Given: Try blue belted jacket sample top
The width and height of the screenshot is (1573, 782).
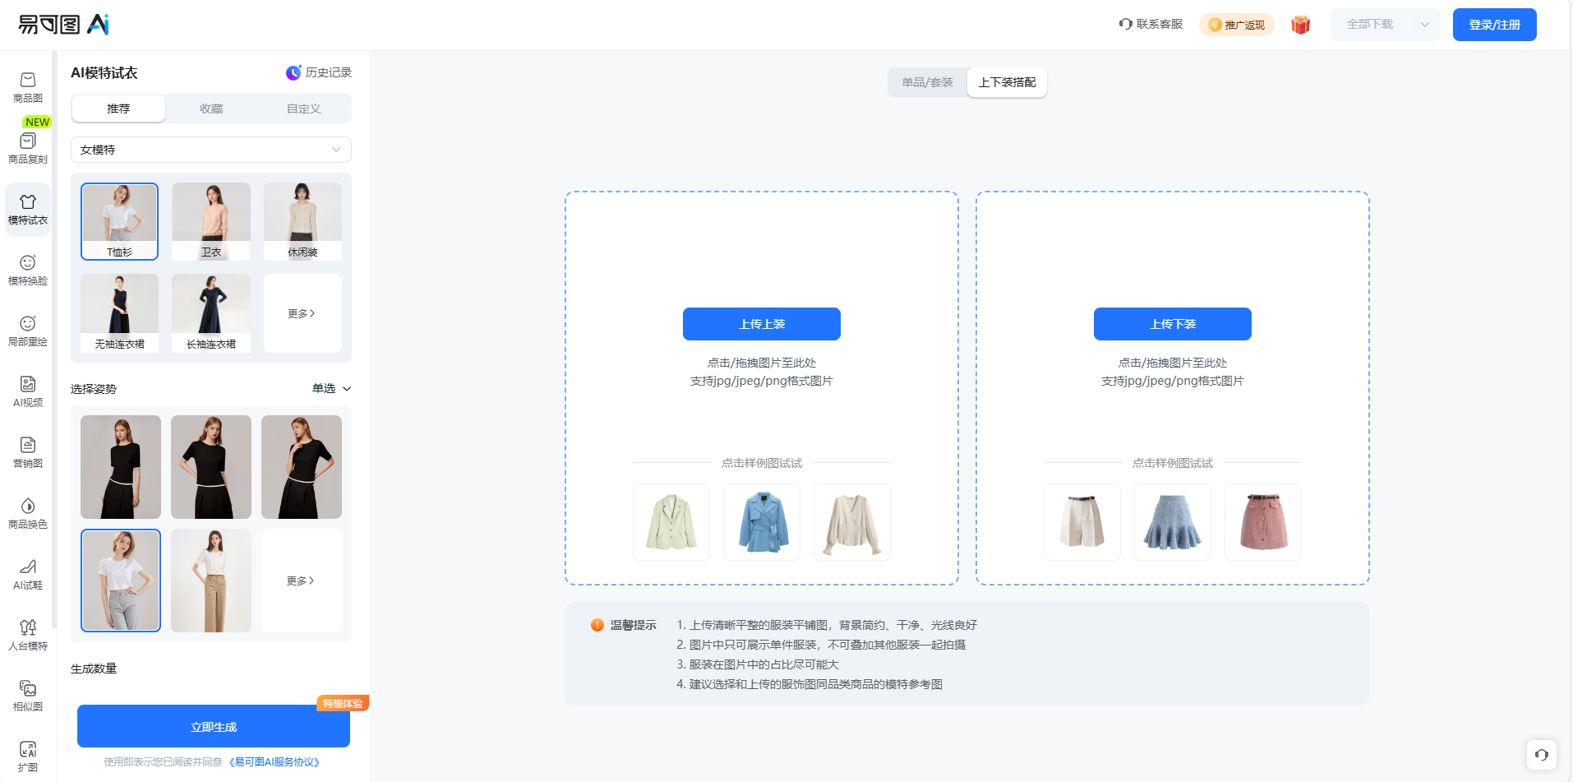Looking at the screenshot, I should point(762,522).
